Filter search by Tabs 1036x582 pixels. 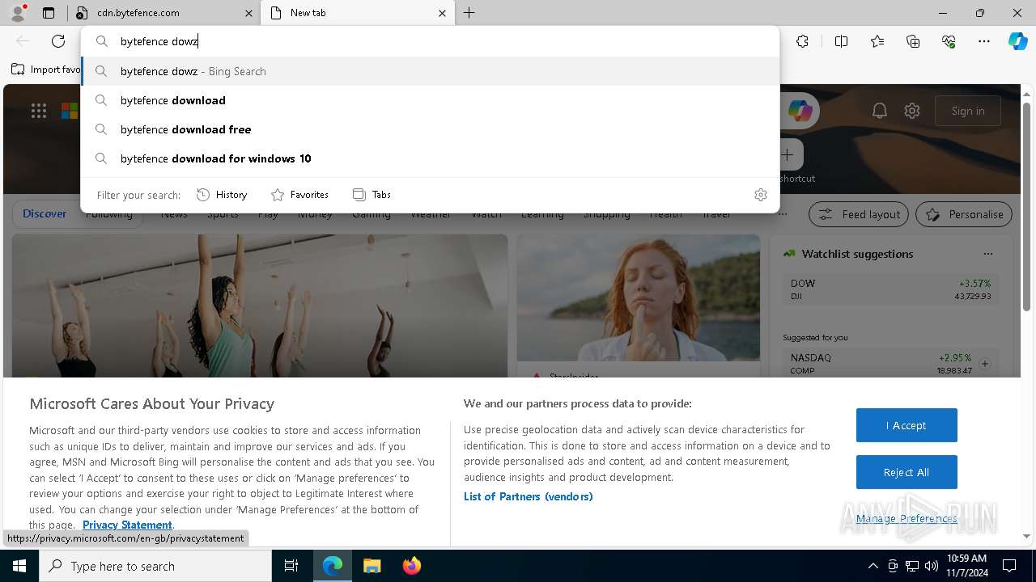(x=372, y=195)
